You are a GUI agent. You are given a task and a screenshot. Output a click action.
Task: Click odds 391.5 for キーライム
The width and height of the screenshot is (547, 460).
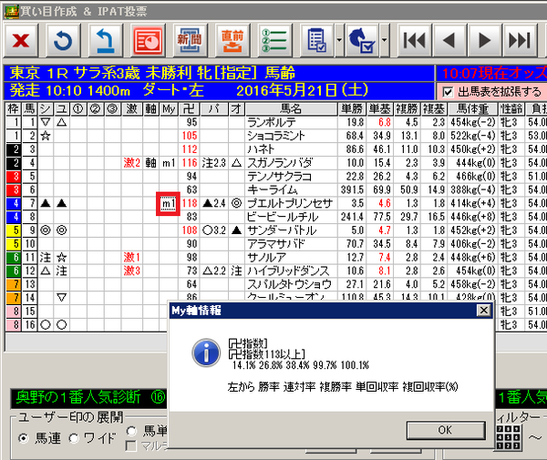point(352,190)
